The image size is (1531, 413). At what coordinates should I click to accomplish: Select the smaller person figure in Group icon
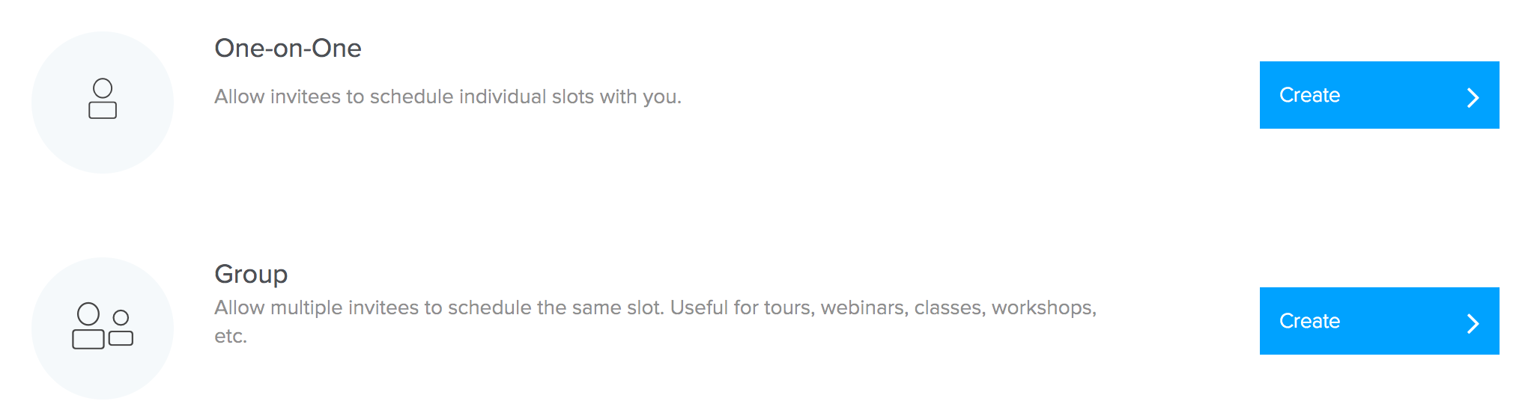click(121, 328)
